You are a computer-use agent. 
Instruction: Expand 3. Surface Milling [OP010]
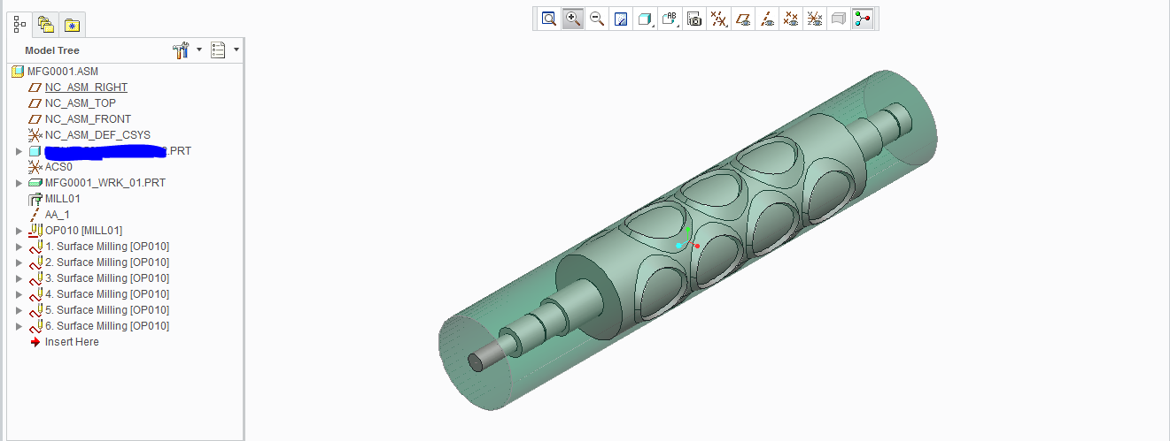[x=19, y=278]
